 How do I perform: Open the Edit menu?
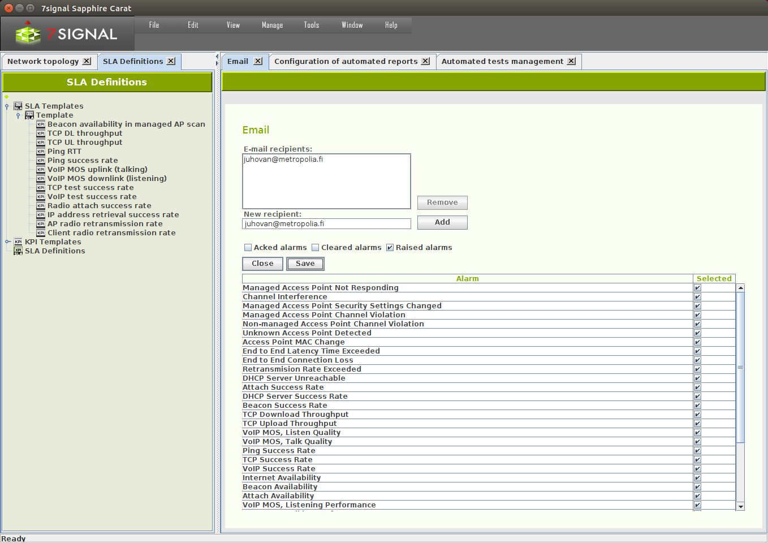tap(193, 25)
